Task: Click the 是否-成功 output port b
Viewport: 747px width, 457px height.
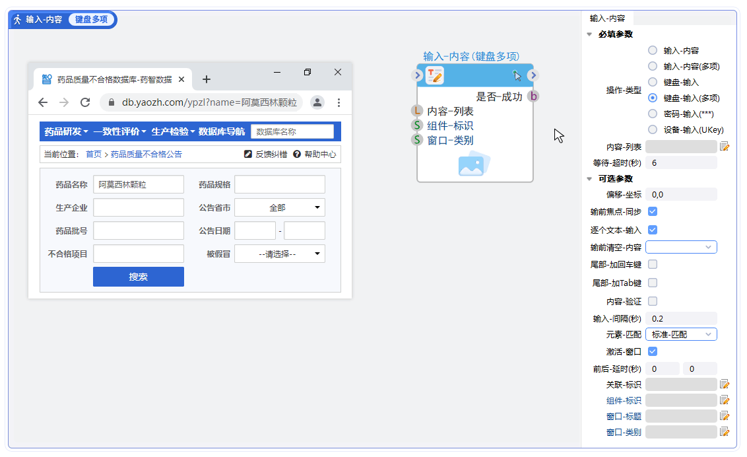Action: [533, 96]
